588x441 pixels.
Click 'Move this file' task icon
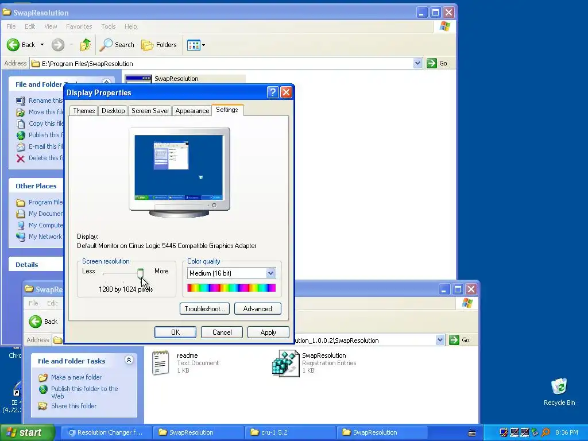pyautogui.click(x=21, y=112)
